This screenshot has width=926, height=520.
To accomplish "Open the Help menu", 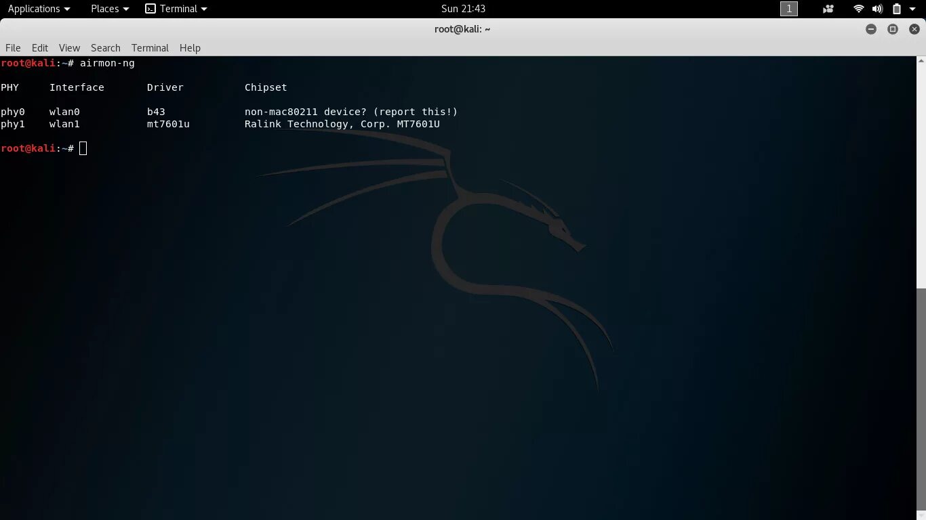I will (x=190, y=48).
